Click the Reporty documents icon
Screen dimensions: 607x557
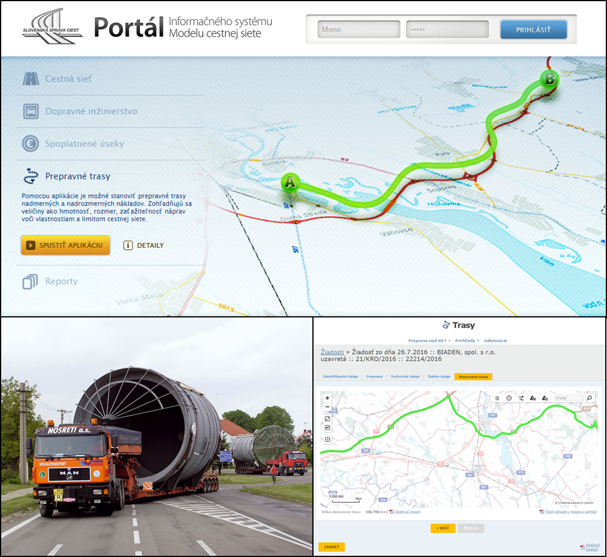(30, 281)
